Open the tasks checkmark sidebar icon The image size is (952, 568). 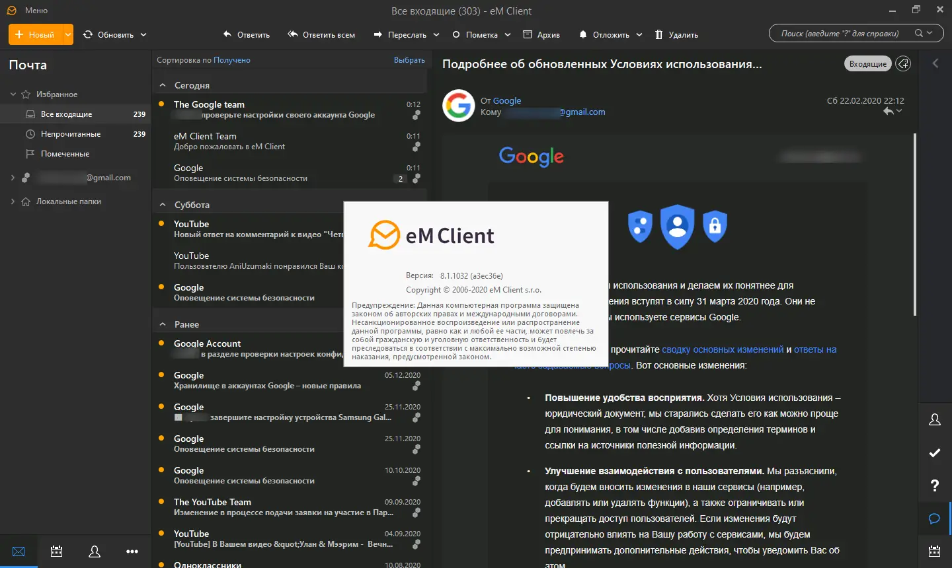tap(935, 453)
